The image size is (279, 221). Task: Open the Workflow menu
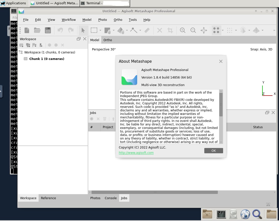(69, 20)
